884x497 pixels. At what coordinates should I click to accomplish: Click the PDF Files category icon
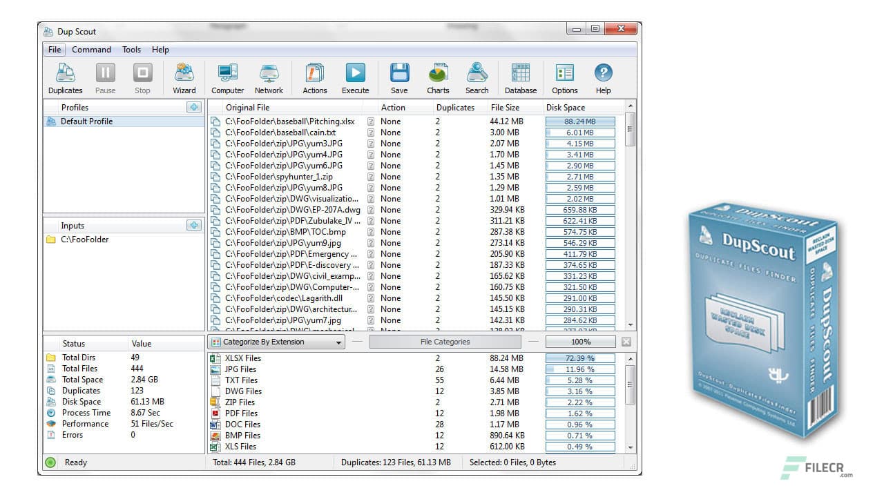click(x=215, y=413)
